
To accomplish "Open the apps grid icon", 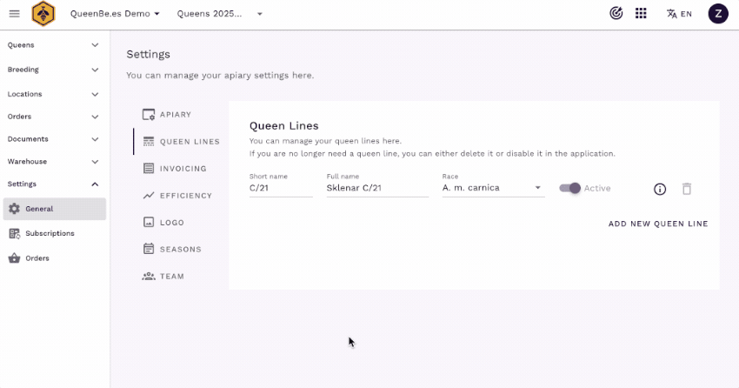I will tap(641, 14).
